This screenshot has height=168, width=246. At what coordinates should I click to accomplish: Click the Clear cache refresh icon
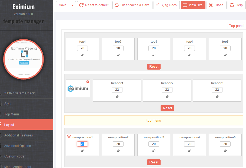tap(117, 5)
